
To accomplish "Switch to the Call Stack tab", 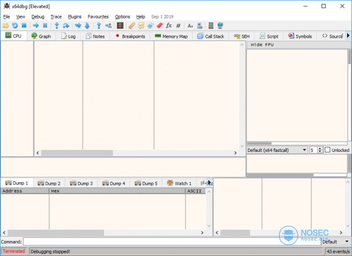I will coord(211,36).
